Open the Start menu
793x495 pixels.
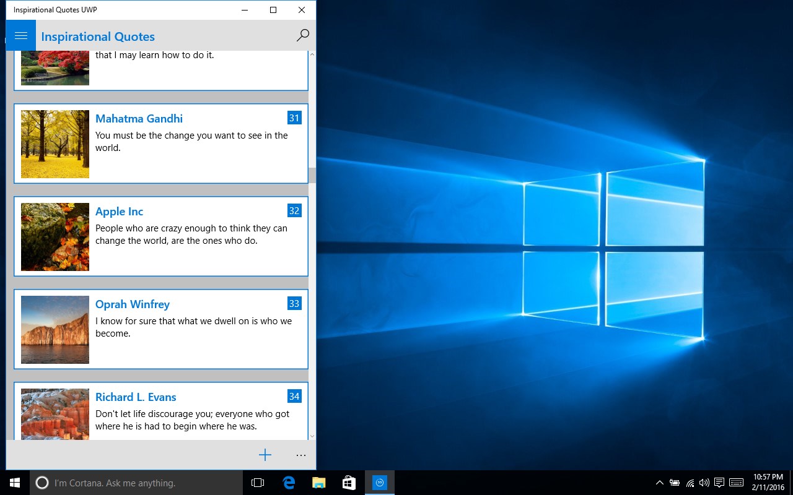click(13, 483)
